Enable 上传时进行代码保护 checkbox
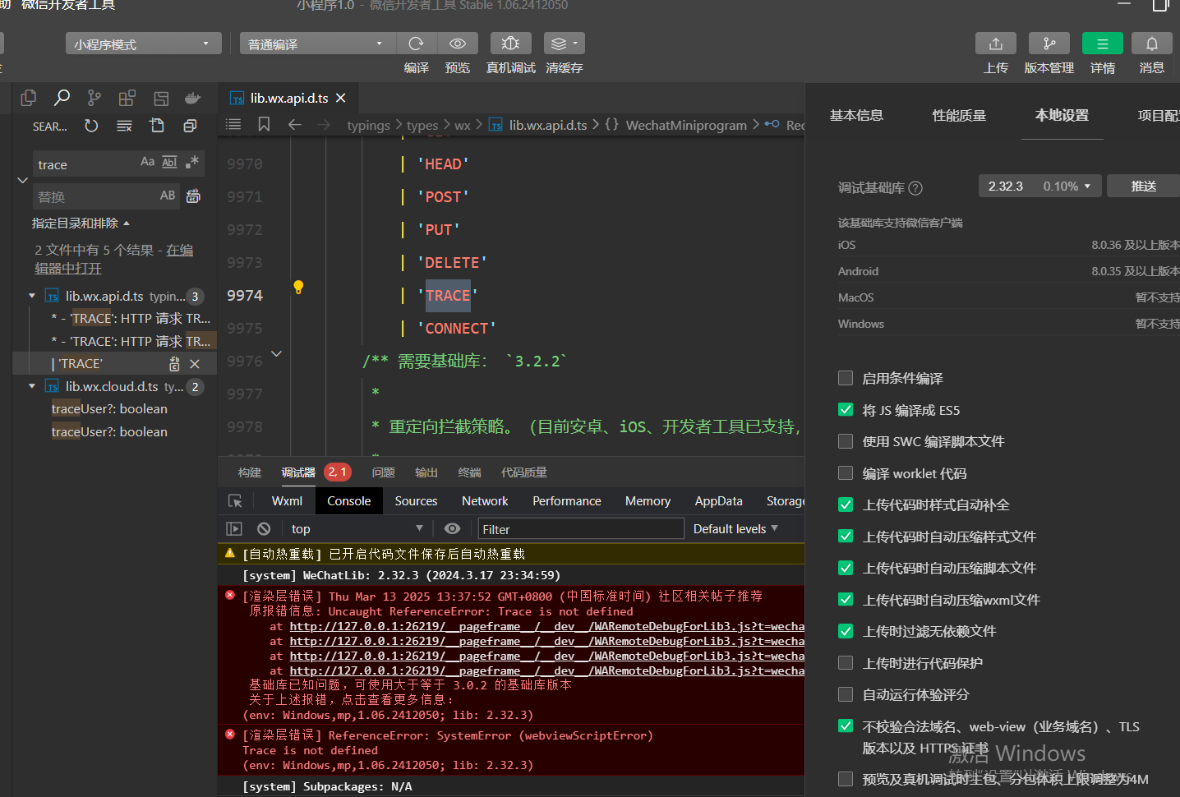This screenshot has width=1180, height=797. point(845,663)
